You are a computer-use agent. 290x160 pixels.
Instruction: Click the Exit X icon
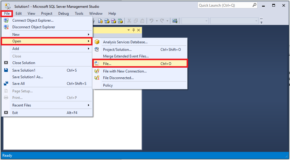click(6, 112)
